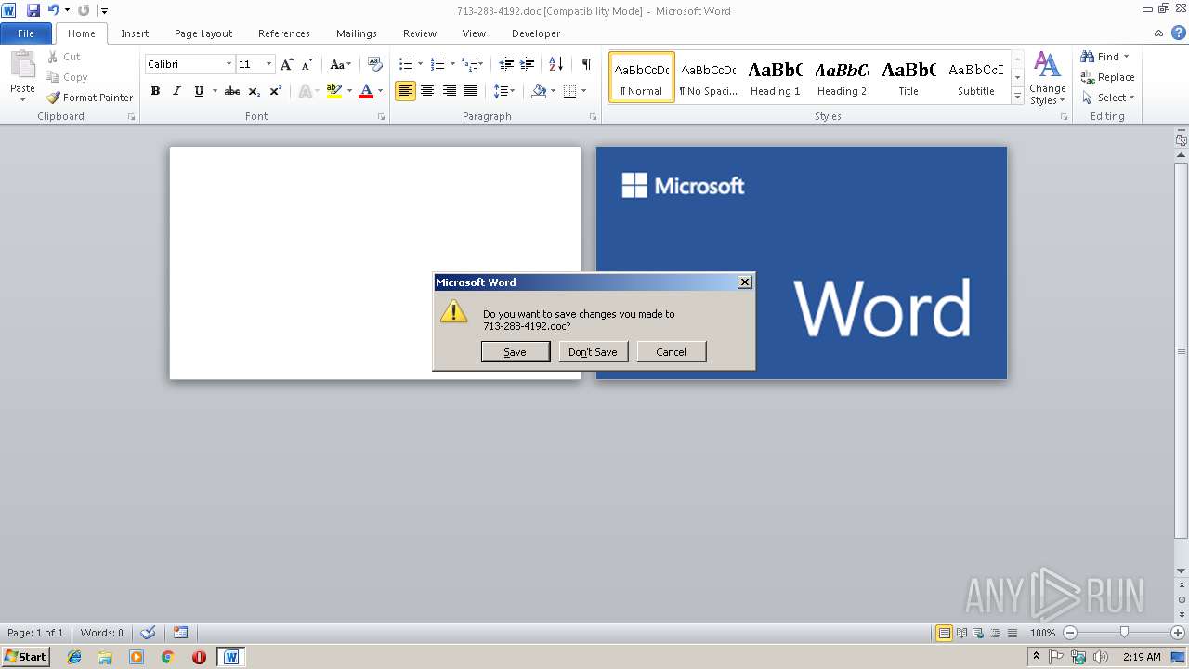Open the File tab

[26, 33]
